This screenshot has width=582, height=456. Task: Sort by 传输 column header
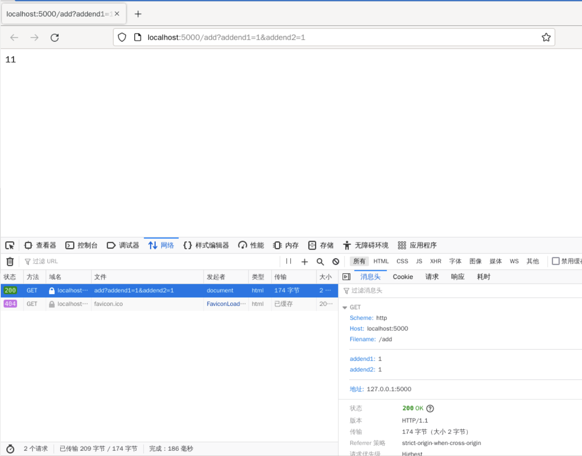pos(293,277)
